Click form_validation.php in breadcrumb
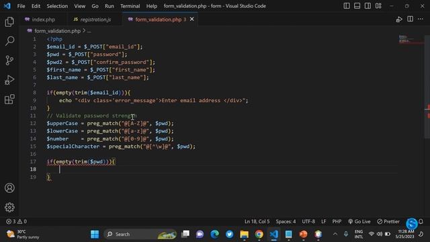430x242 pixels. click(57, 31)
